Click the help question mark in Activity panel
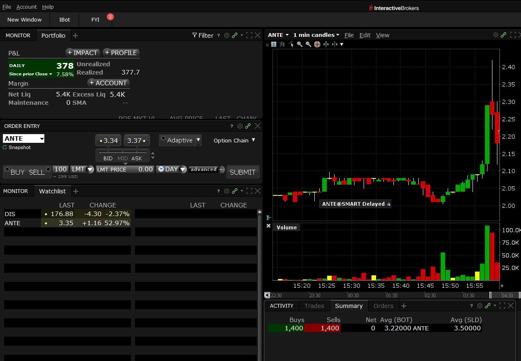The height and width of the screenshot is (361, 521). click(x=471, y=306)
